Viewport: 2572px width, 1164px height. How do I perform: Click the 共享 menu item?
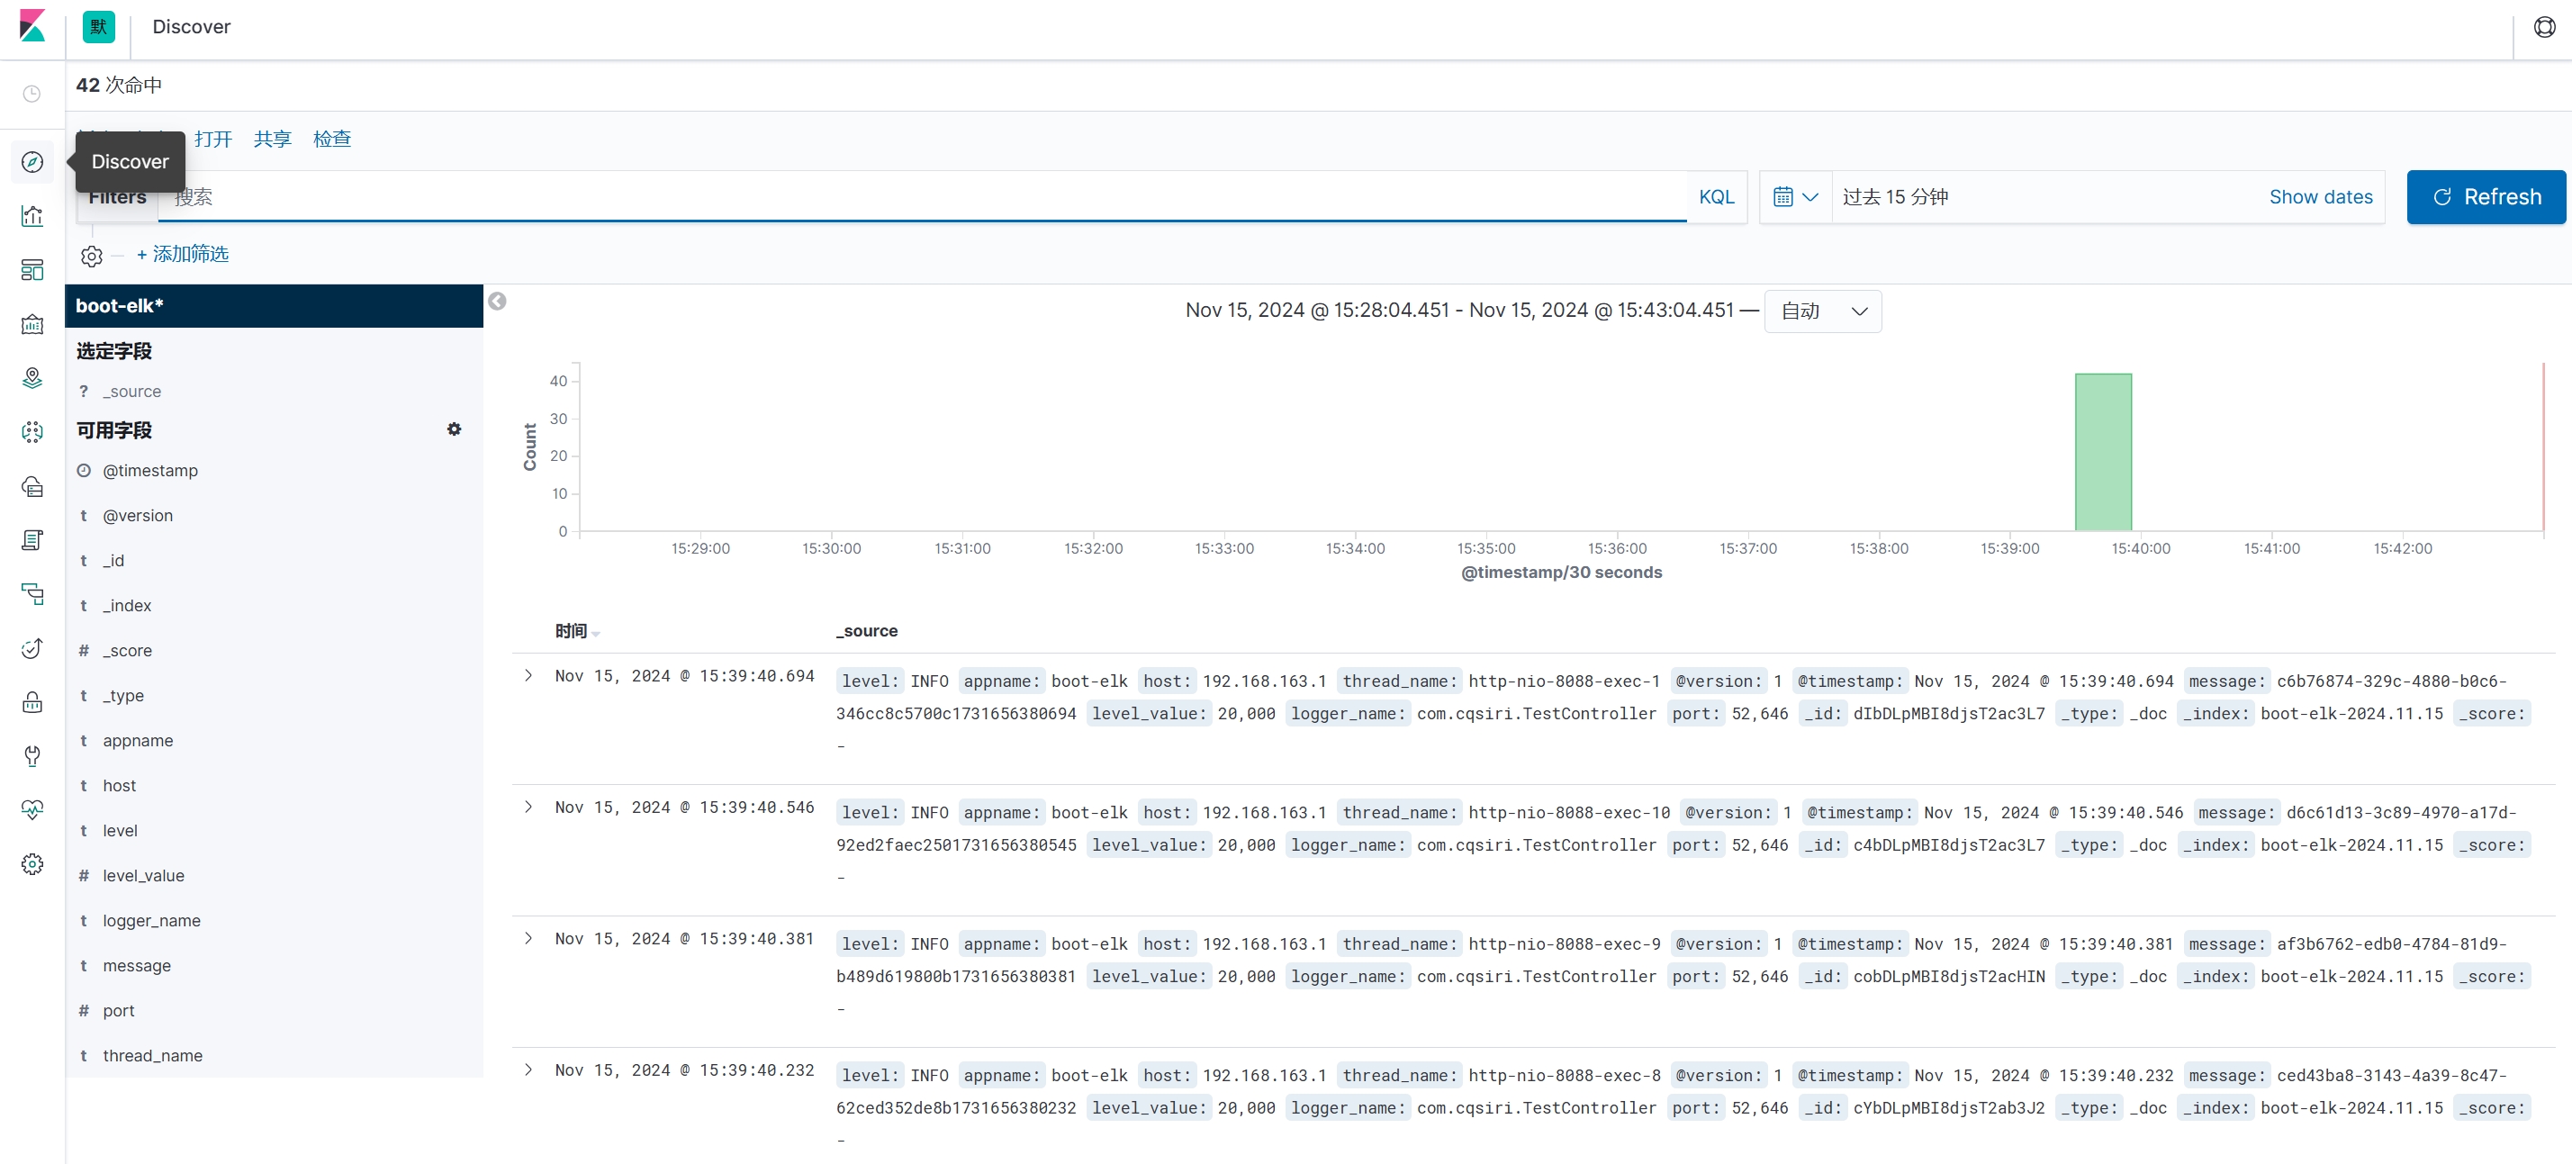point(272,139)
